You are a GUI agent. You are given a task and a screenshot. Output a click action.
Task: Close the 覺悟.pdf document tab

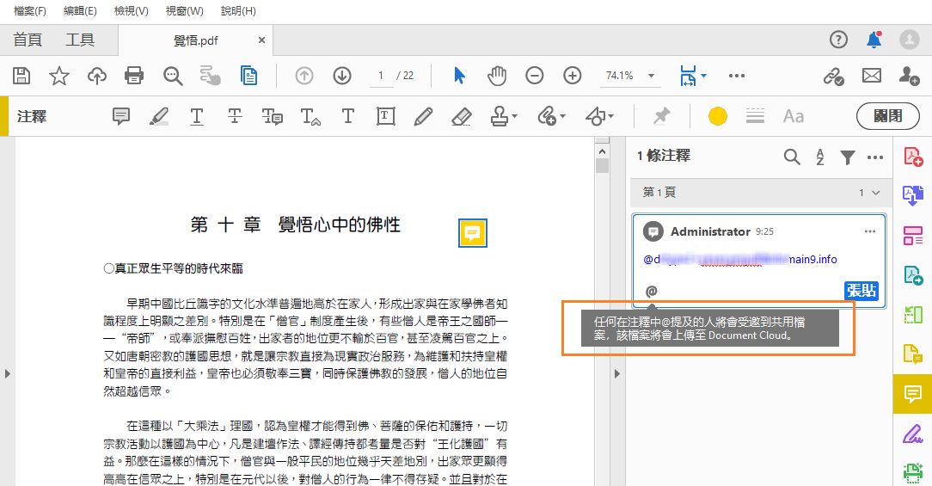[261, 40]
